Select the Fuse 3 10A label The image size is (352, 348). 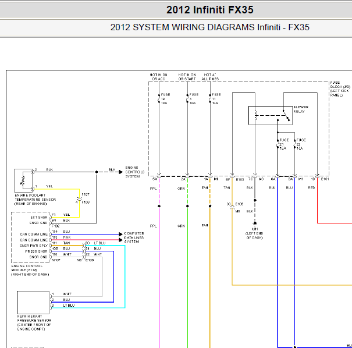(194, 99)
